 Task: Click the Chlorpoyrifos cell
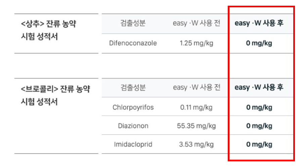133,108
